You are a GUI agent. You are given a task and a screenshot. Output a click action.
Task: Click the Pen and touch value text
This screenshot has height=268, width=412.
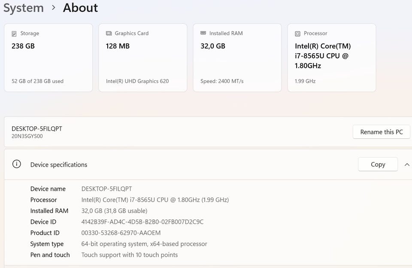tap(129, 255)
